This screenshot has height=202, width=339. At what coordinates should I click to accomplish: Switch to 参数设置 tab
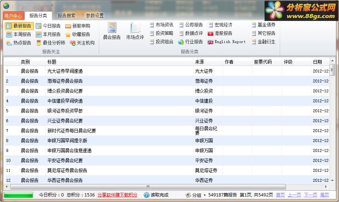pos(95,15)
